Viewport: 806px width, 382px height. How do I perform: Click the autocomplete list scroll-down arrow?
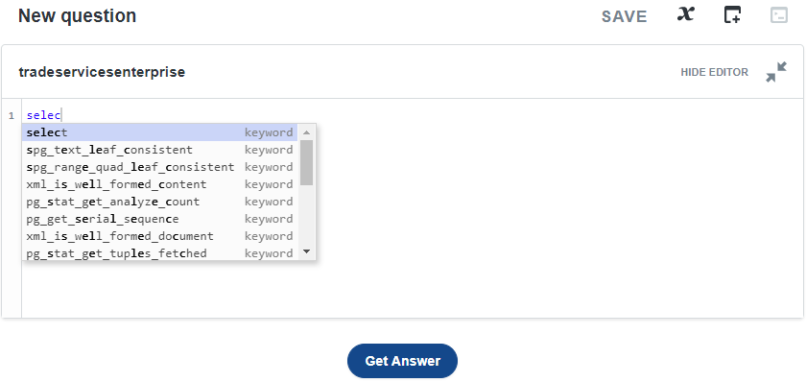point(307,251)
